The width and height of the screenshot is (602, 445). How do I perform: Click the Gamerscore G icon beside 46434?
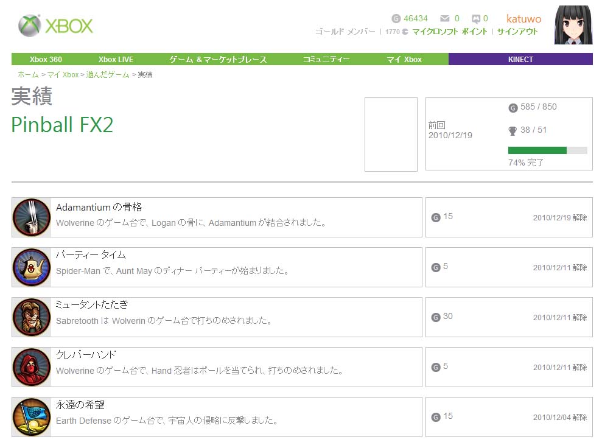pos(396,18)
